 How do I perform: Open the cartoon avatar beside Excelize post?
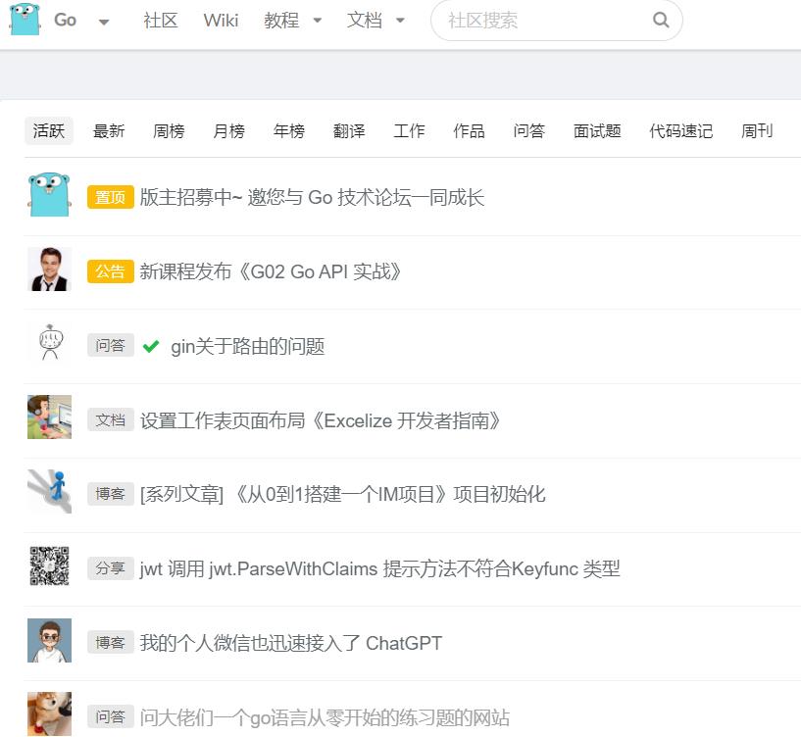[x=49, y=417]
